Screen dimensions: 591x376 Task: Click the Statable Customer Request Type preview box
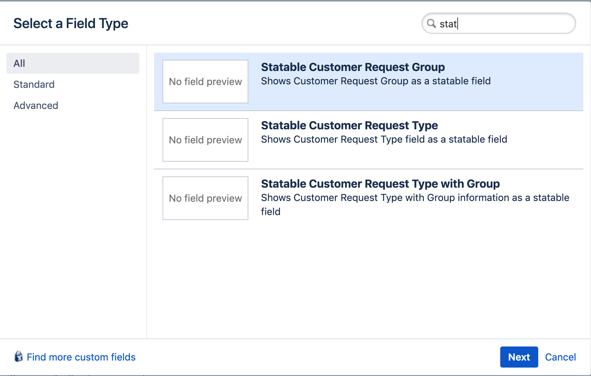[x=205, y=140]
